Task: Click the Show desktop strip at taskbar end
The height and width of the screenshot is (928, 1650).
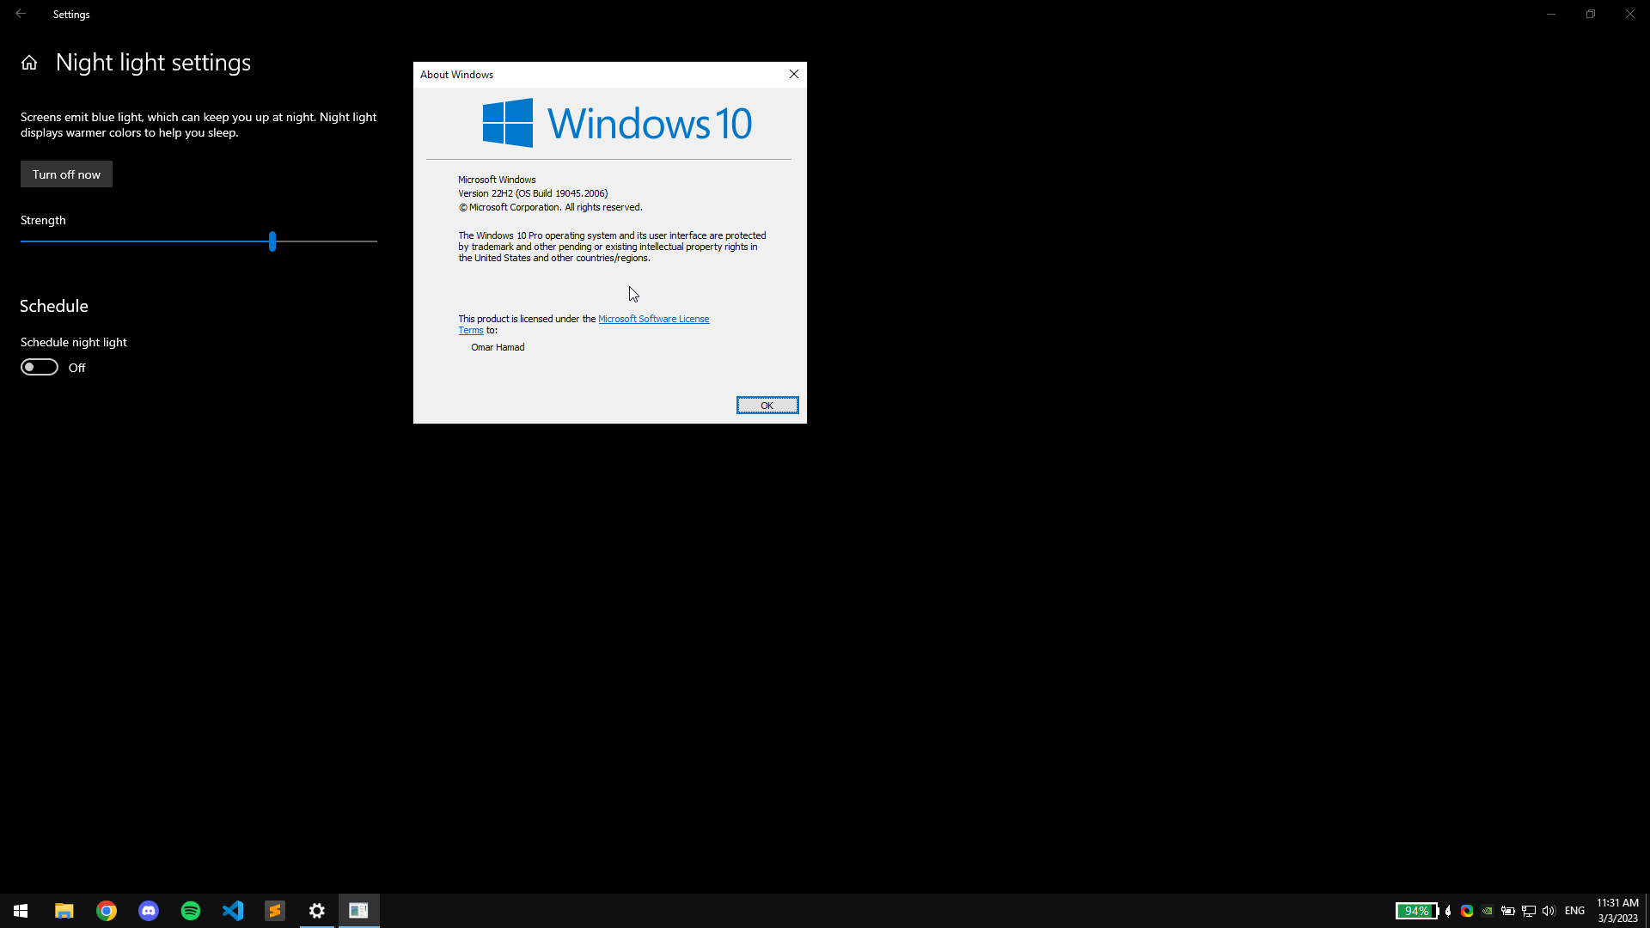Action: tap(1647, 911)
